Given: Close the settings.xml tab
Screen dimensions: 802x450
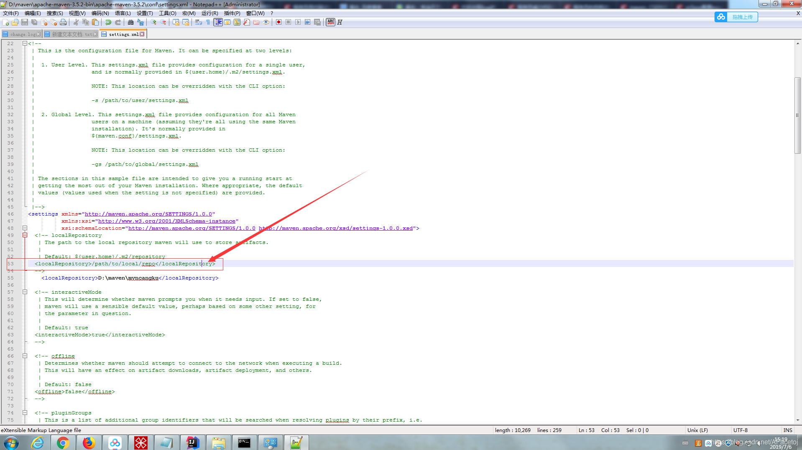Looking at the screenshot, I should [x=142, y=34].
